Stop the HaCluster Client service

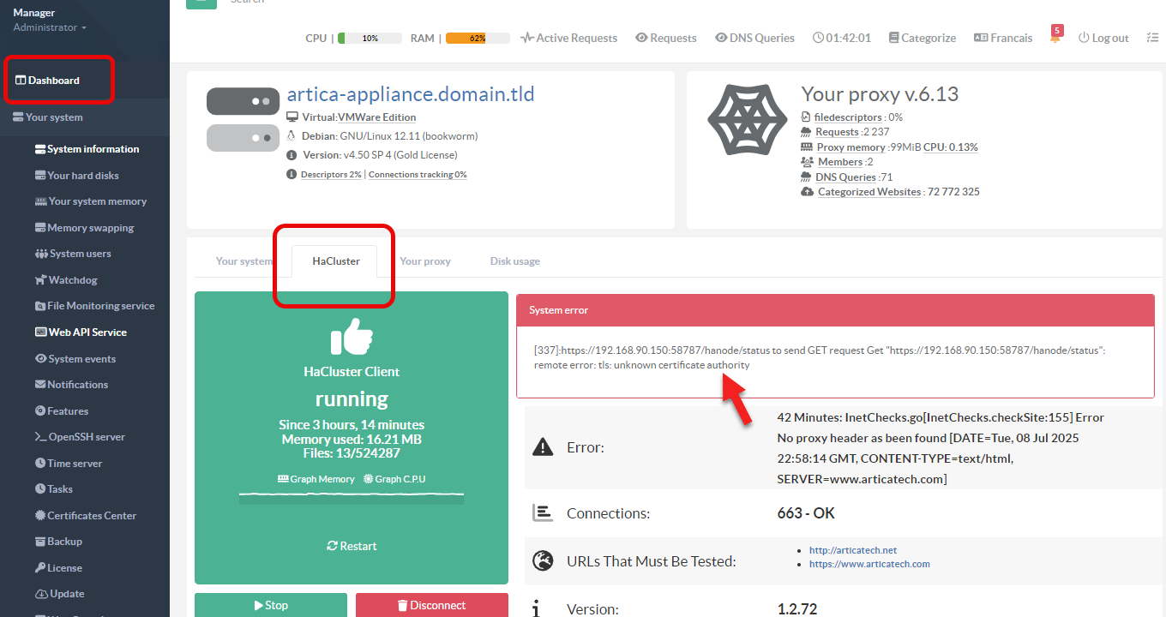click(271, 605)
